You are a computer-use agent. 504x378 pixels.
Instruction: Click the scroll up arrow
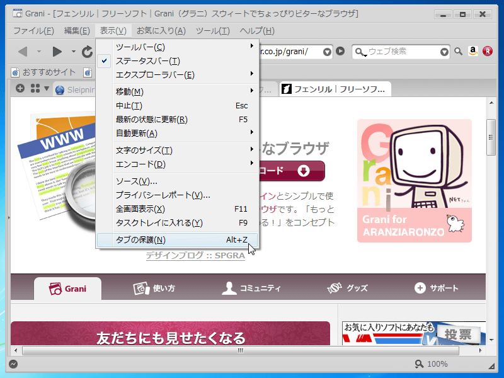point(491,103)
